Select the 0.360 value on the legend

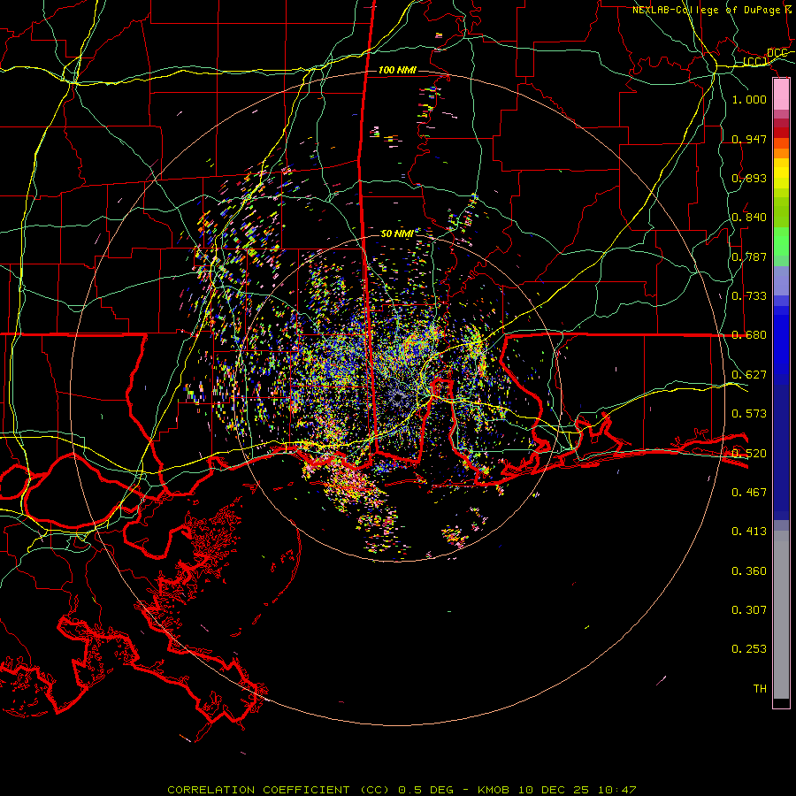point(749,571)
